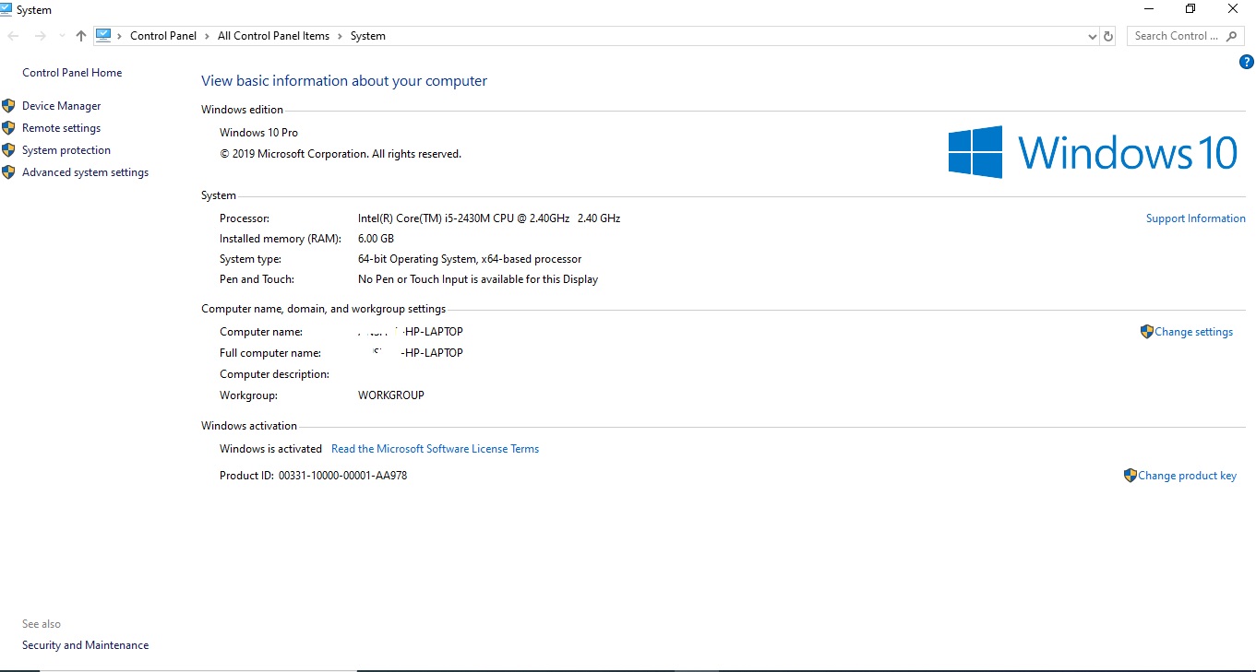Image resolution: width=1256 pixels, height=672 pixels.
Task: Click the Back navigation arrow
Action: [x=14, y=36]
